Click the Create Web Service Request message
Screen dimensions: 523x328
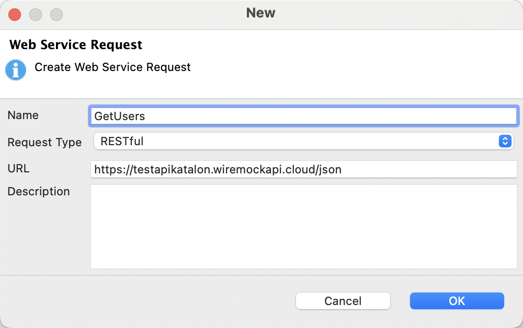[112, 67]
